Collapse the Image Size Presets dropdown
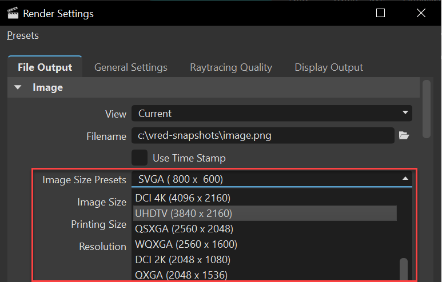Image resolution: width=442 pixels, height=282 pixels. pos(405,179)
